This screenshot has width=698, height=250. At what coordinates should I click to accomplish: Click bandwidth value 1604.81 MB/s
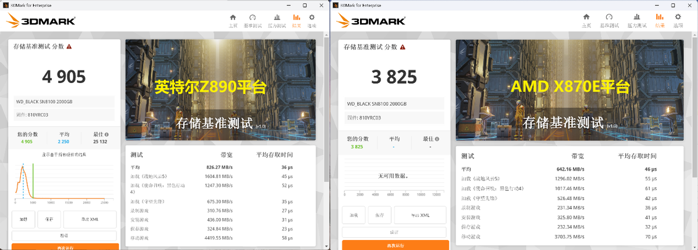pyautogui.click(x=219, y=176)
